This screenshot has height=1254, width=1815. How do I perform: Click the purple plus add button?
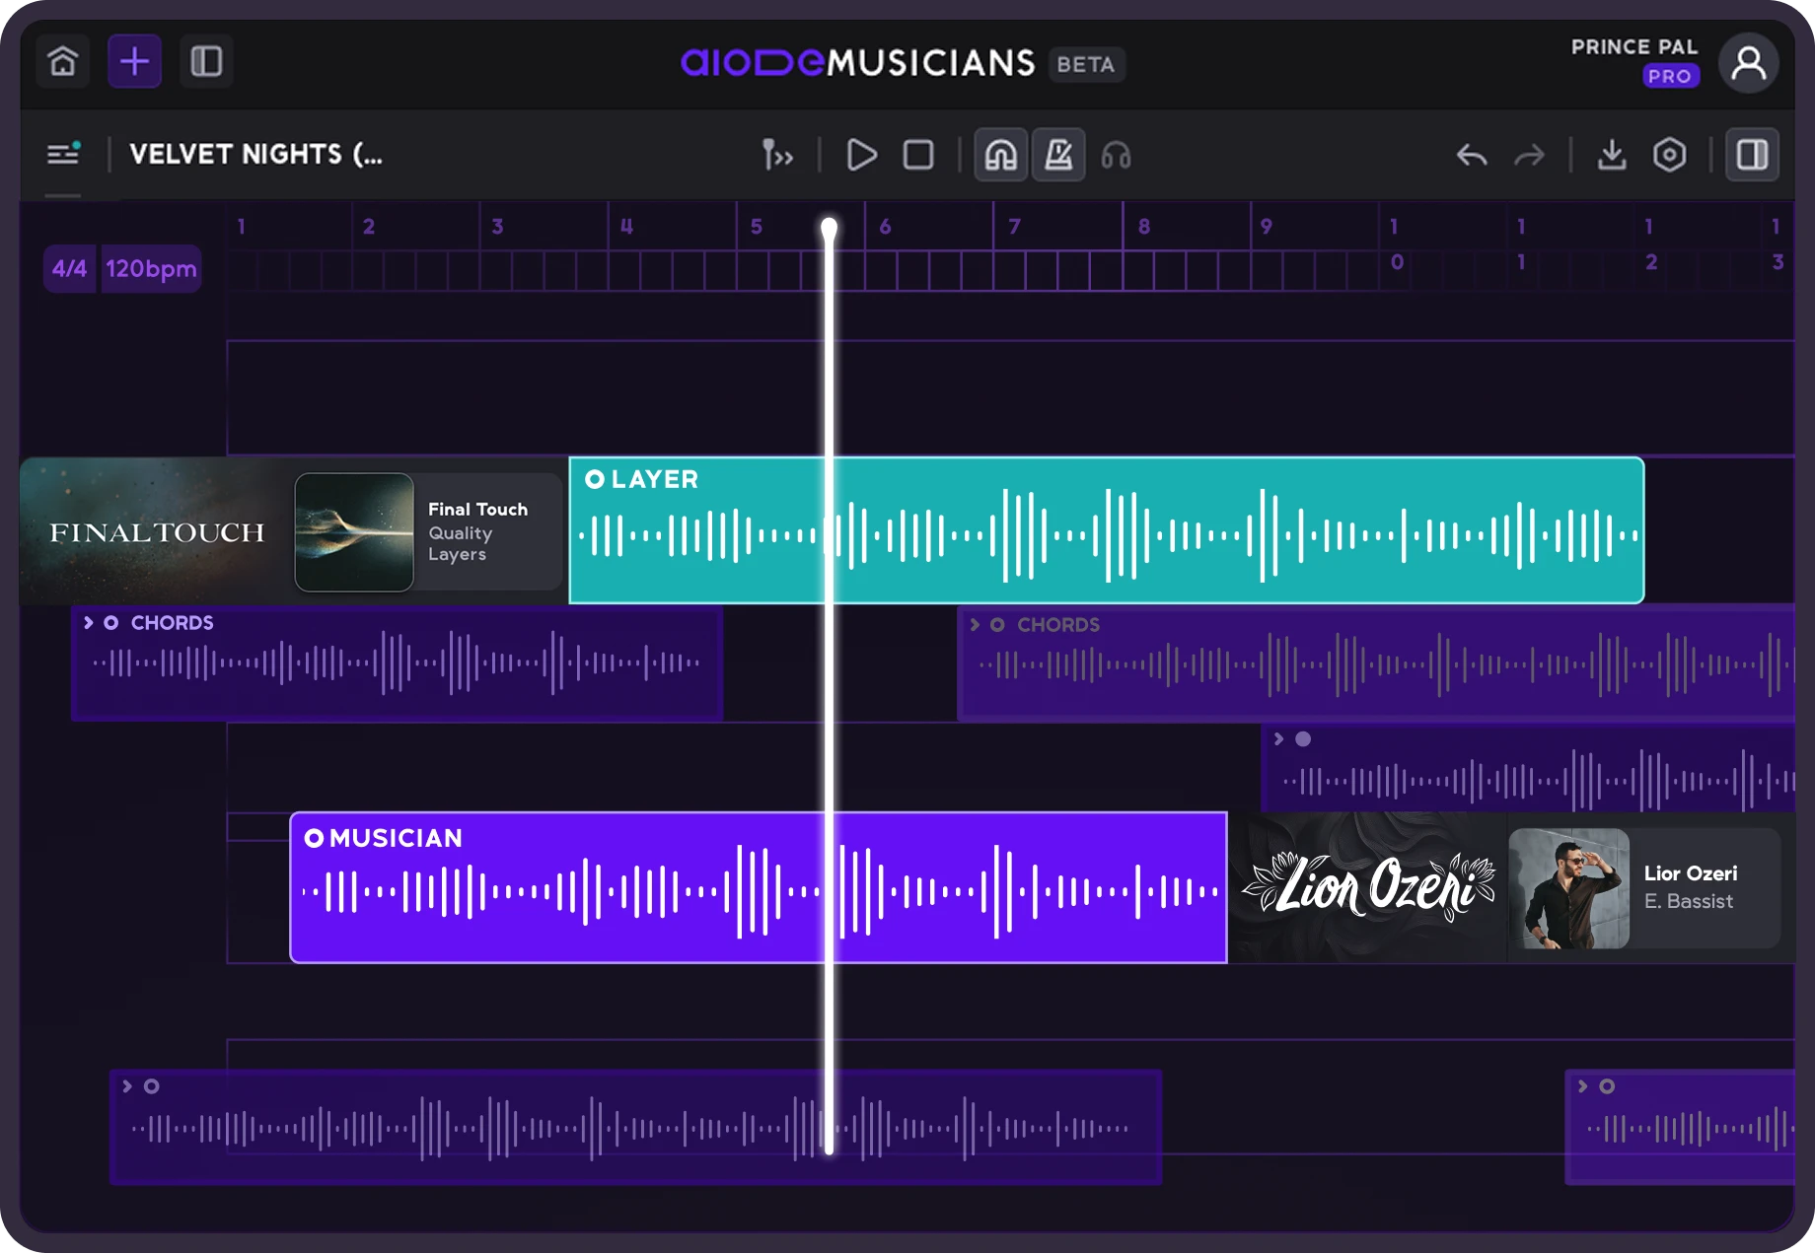pyautogui.click(x=134, y=62)
